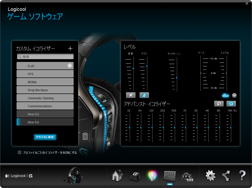The image size is (252, 188).
Task: Click the bass (ベース) slider
Action: click(201, 73)
